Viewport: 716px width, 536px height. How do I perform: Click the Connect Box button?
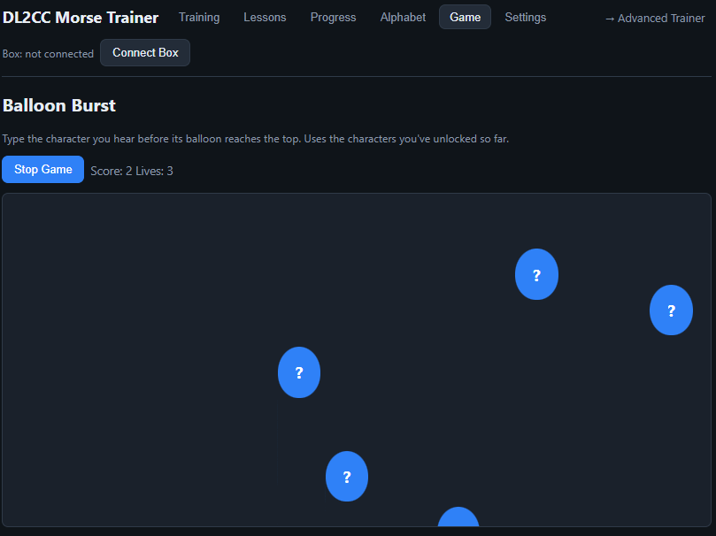[145, 53]
